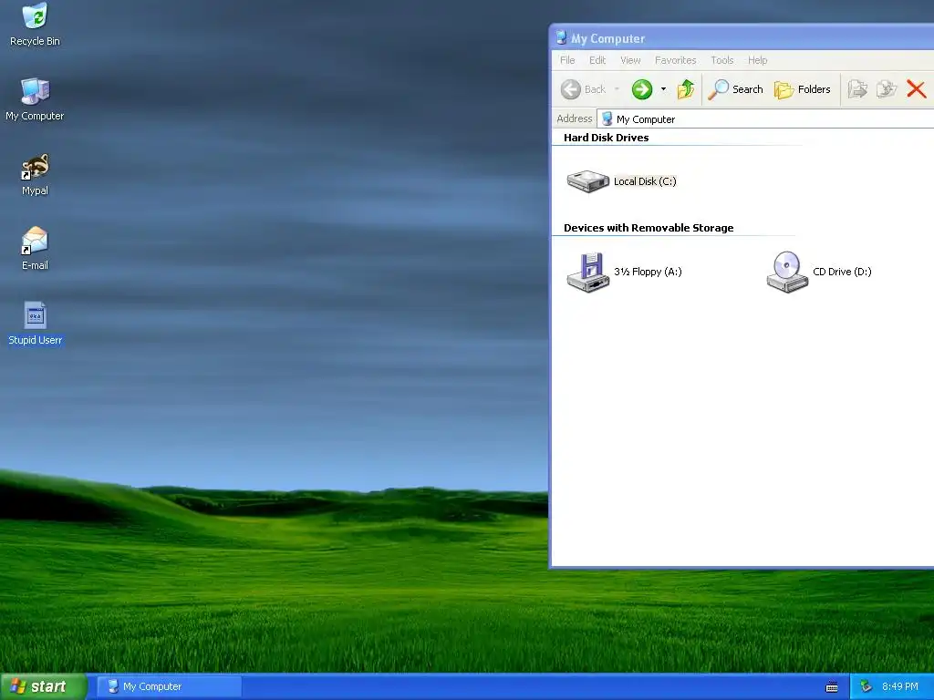Select the Local Disk (C:) drive

(621, 181)
